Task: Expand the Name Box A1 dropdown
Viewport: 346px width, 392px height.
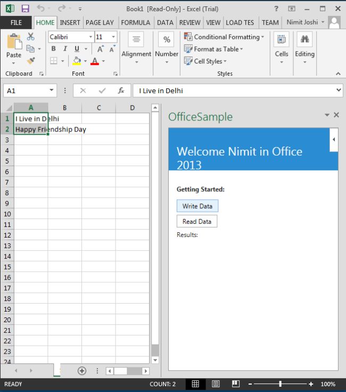Action: pyautogui.click(x=52, y=90)
